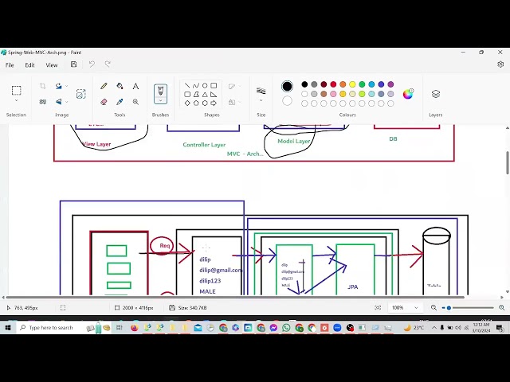Viewport: 510px width, 382px height.
Task: Open Task View in taskbar
Action: [119, 328]
